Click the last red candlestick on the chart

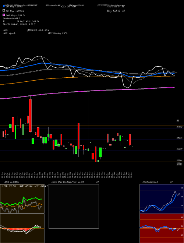[130, 140]
